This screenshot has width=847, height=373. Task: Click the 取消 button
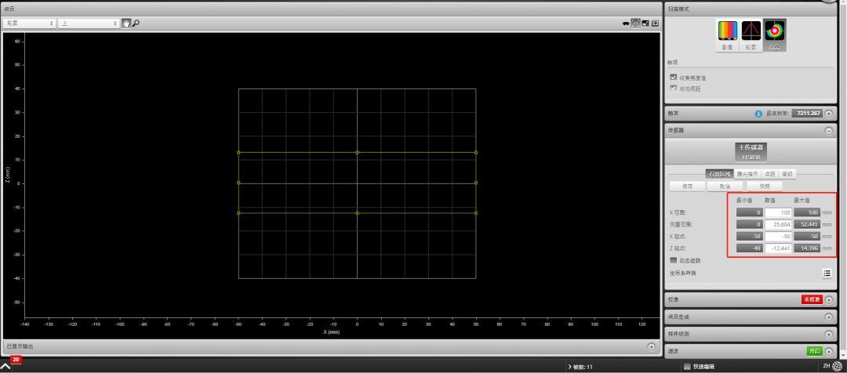click(726, 186)
